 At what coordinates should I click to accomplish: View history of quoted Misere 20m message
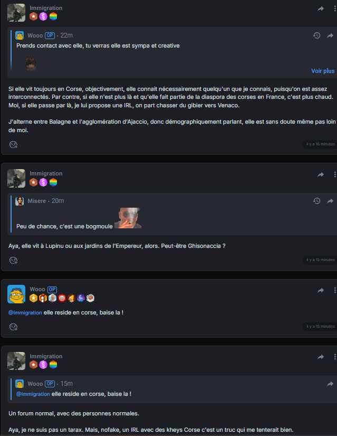[x=317, y=201]
